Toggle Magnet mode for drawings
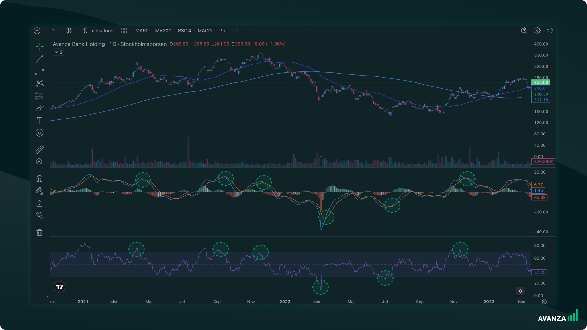The image size is (587, 330). 40,178
